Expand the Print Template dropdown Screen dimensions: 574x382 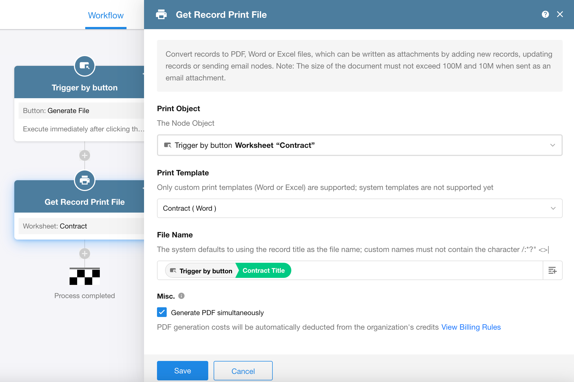(359, 208)
